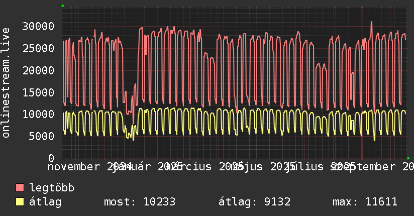Click the red legtöbb legend swatch
Image resolution: width=414 pixels, height=216 pixels.
point(20,188)
